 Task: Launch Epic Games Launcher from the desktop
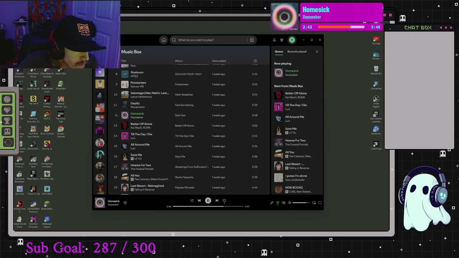coord(376,117)
